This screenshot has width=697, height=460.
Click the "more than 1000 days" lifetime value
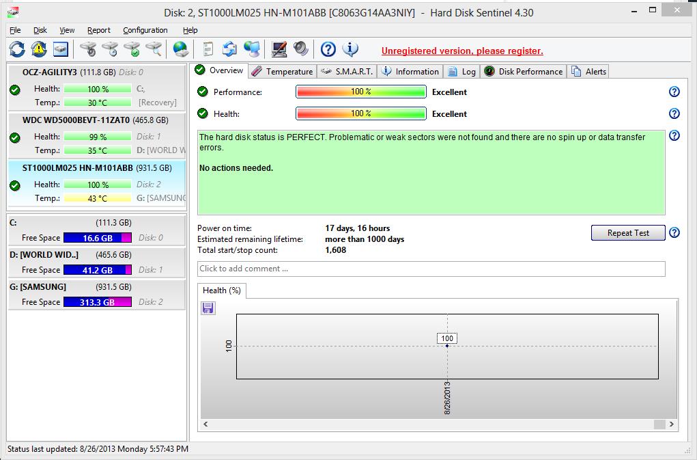pos(365,239)
